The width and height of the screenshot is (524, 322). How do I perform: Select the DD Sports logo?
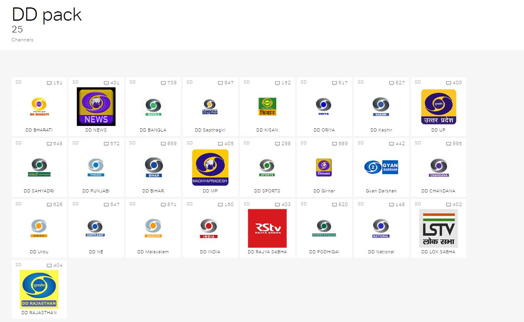[267, 167]
